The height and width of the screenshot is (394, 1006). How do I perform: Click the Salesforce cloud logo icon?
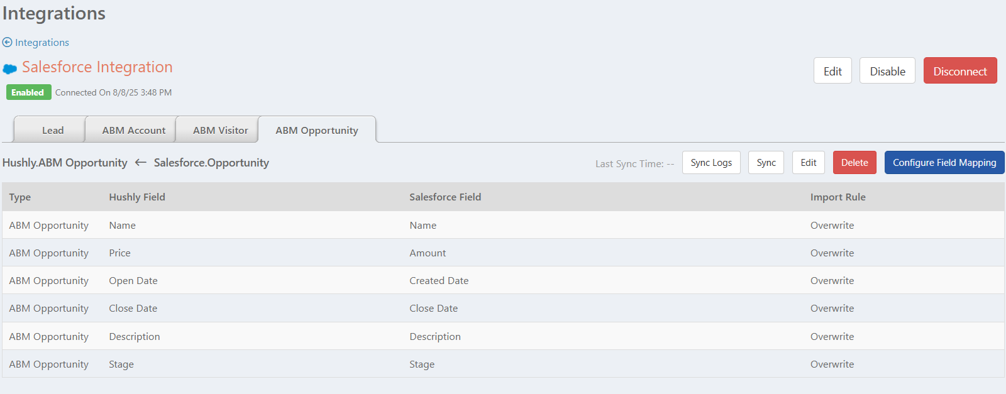(10, 68)
